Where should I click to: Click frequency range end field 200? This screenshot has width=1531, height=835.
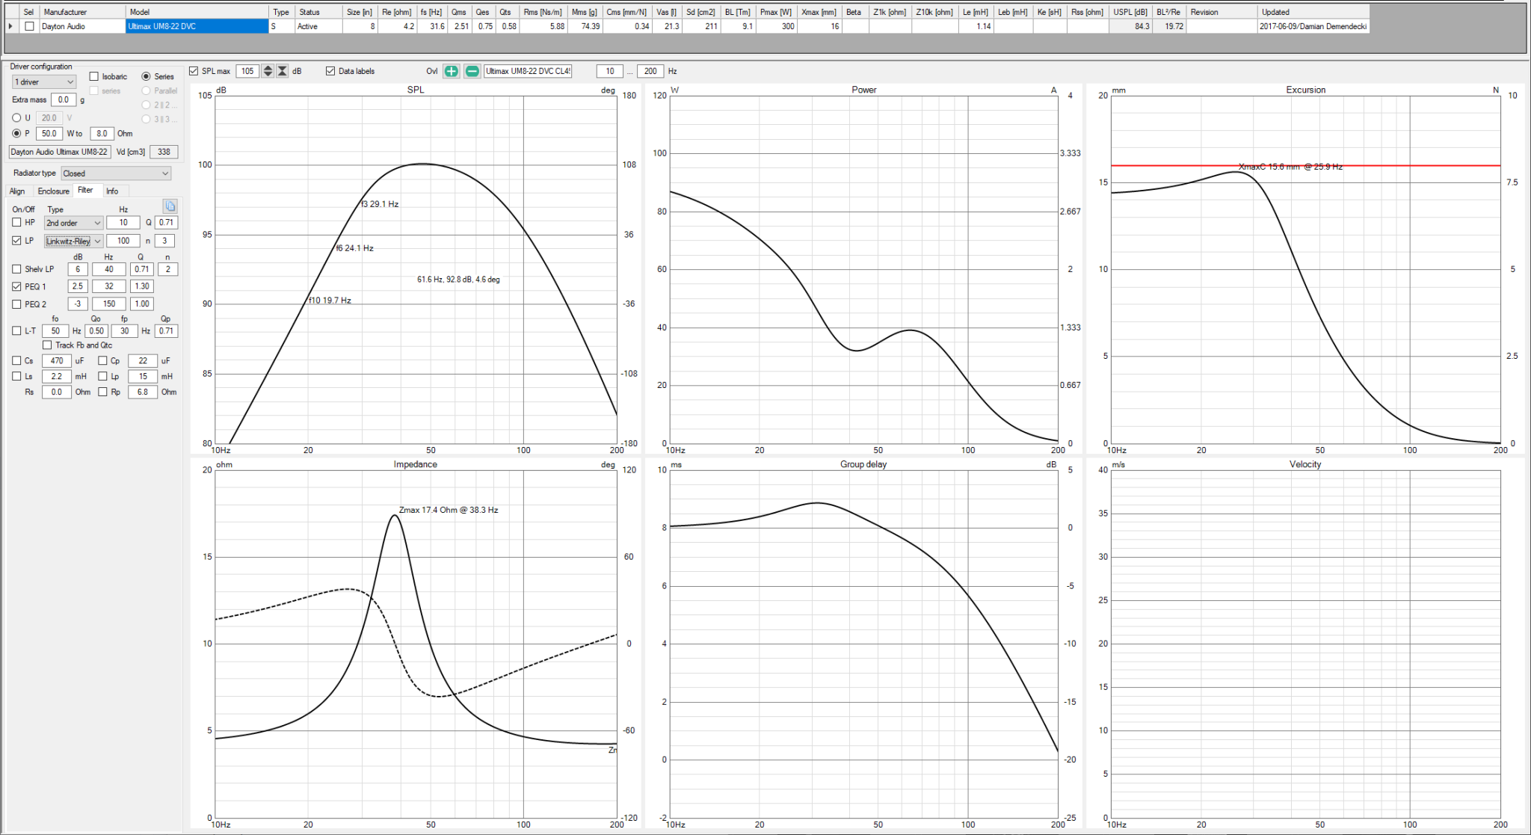click(x=650, y=71)
